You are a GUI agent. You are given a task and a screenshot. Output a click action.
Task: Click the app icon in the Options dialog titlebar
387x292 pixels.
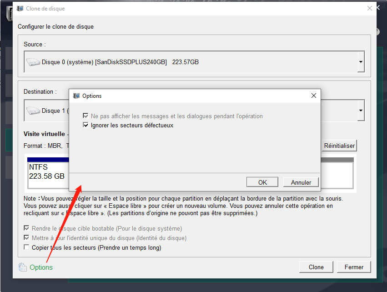[x=76, y=96]
